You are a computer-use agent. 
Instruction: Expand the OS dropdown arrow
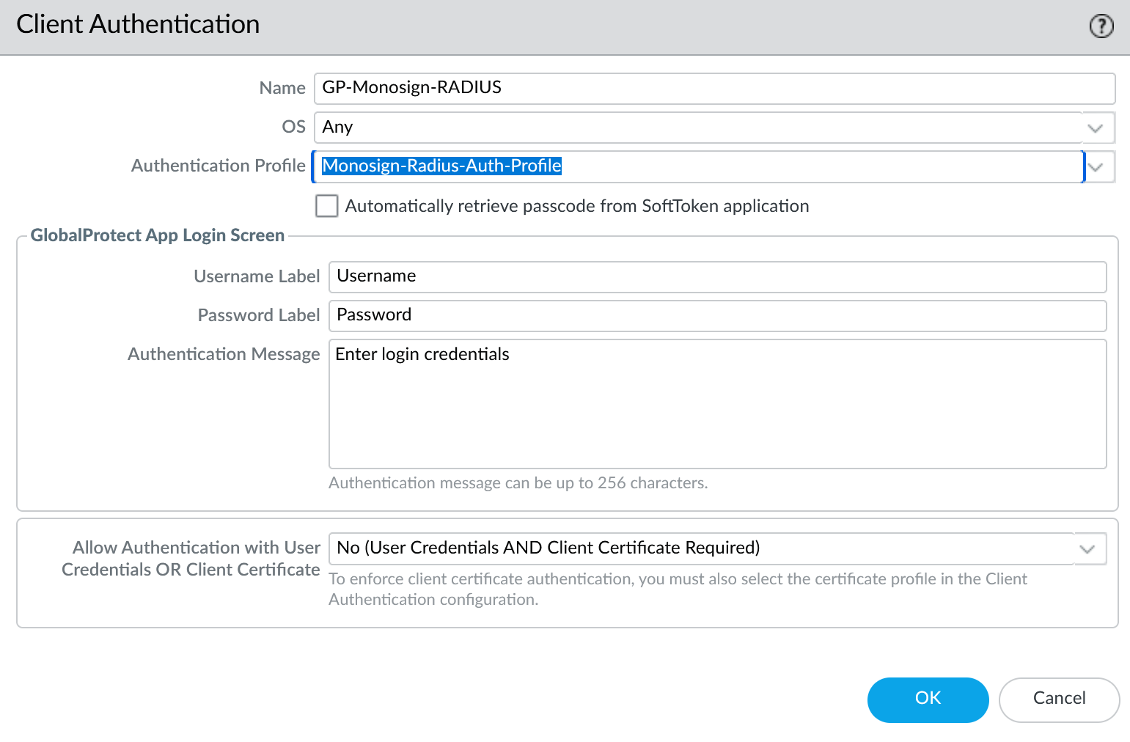(1096, 128)
